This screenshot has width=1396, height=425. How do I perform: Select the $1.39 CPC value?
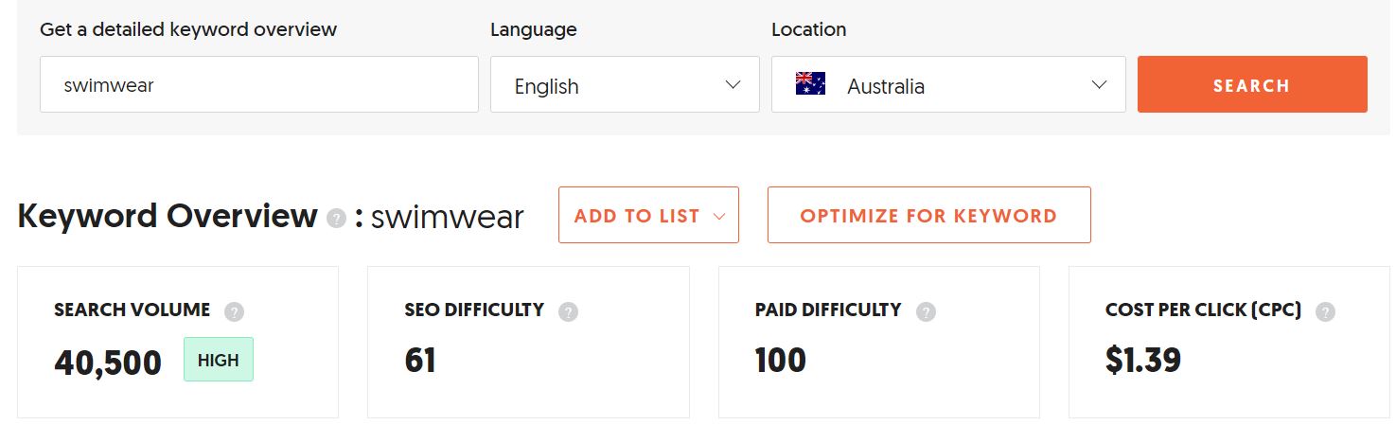[1143, 361]
